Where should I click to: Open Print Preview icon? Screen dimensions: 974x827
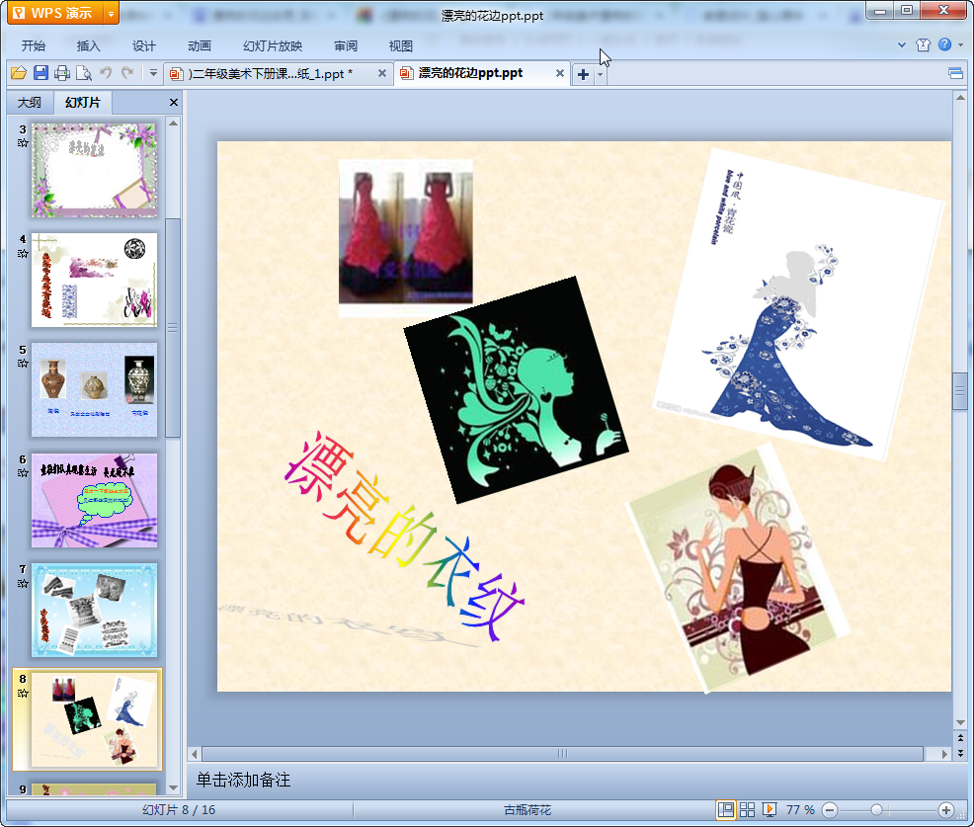84,73
